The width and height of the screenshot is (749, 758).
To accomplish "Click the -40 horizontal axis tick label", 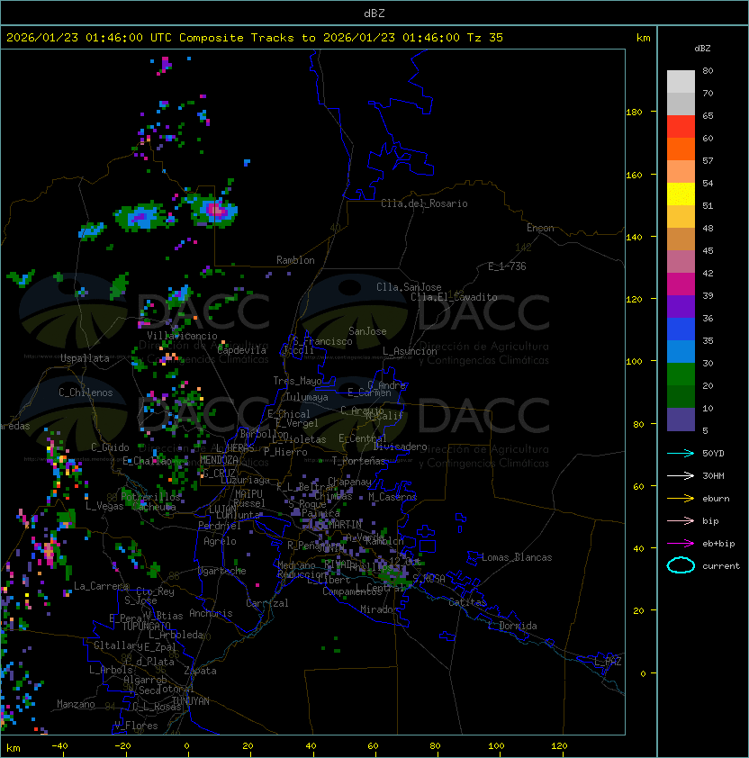I will pos(59,746).
